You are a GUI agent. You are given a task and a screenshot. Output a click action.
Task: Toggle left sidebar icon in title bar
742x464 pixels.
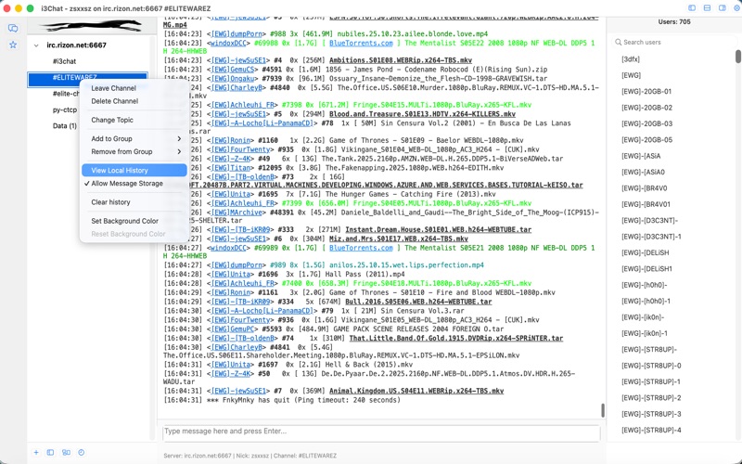pyautogui.click(x=692, y=8)
